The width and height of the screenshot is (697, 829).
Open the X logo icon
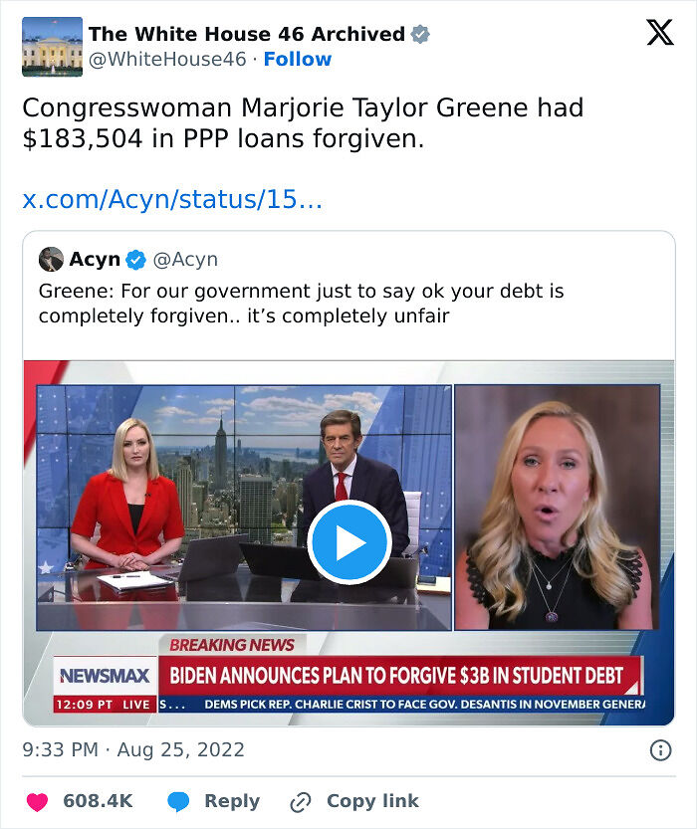coord(660,32)
